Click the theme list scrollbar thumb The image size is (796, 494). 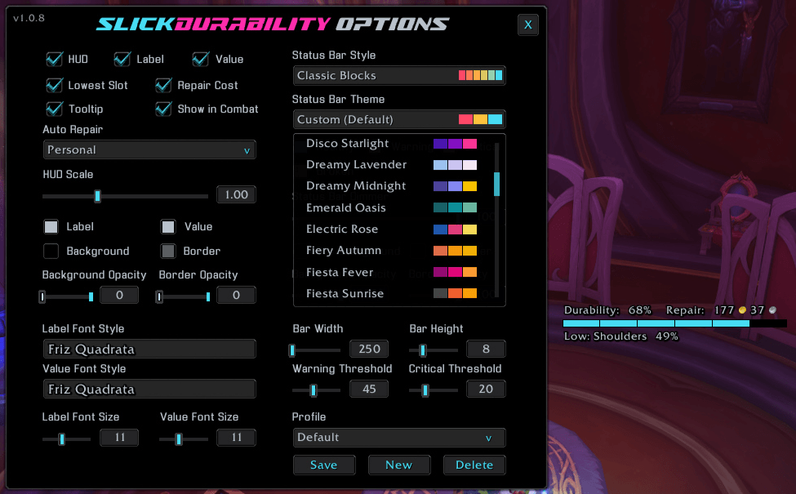pyautogui.click(x=496, y=184)
